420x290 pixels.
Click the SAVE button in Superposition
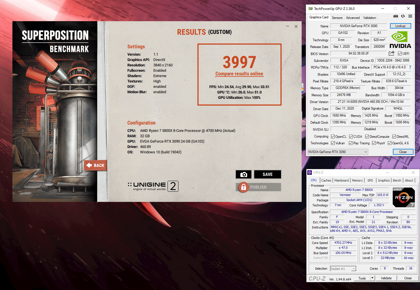point(267,175)
